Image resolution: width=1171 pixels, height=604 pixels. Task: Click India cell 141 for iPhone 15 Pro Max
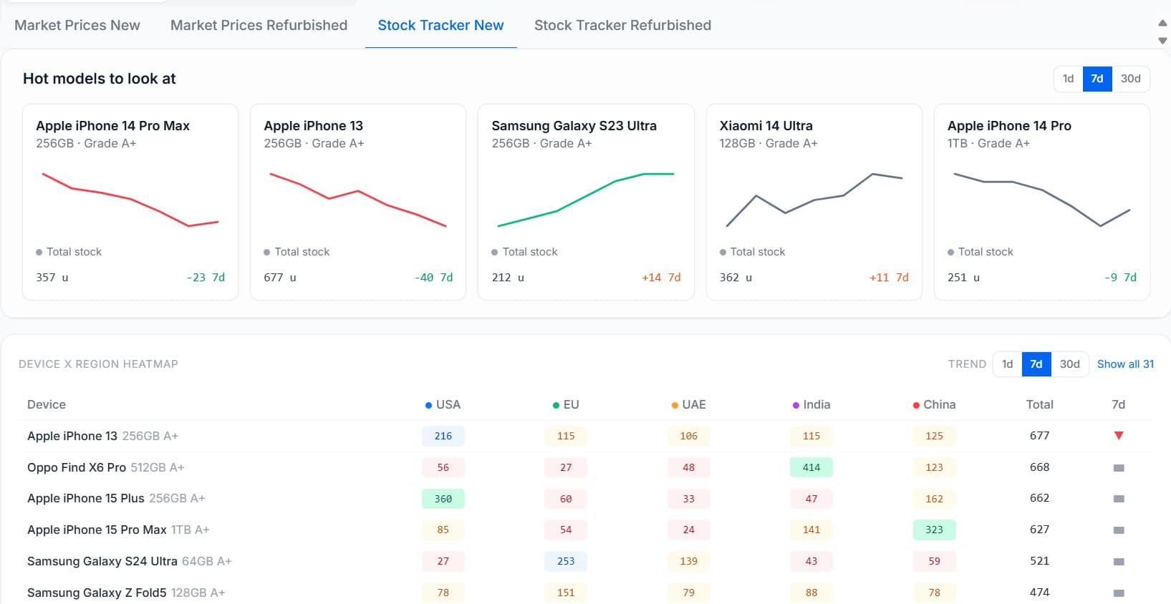point(811,530)
